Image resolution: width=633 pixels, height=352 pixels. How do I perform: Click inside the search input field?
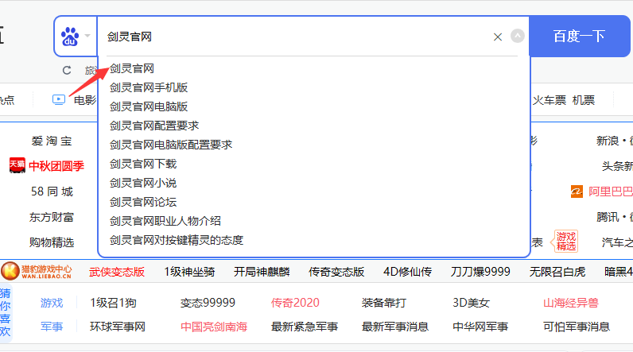point(294,37)
